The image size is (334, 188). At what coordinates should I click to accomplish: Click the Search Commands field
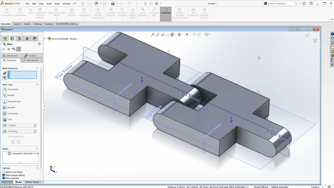(281, 4)
